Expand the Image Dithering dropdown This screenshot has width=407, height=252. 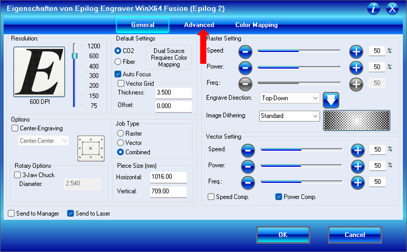pos(289,116)
